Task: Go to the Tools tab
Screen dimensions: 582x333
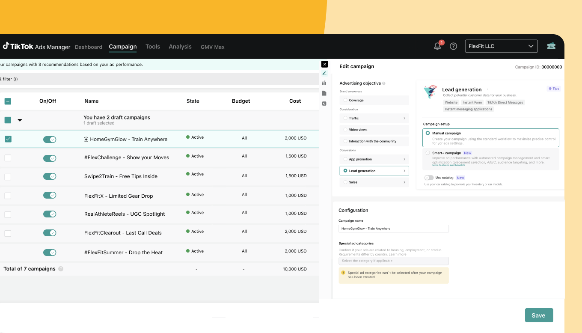Action: pos(152,47)
